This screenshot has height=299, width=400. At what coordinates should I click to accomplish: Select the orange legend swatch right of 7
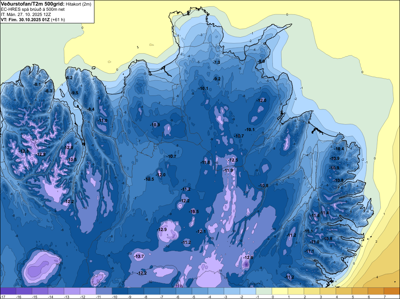click(x=392, y=291)
